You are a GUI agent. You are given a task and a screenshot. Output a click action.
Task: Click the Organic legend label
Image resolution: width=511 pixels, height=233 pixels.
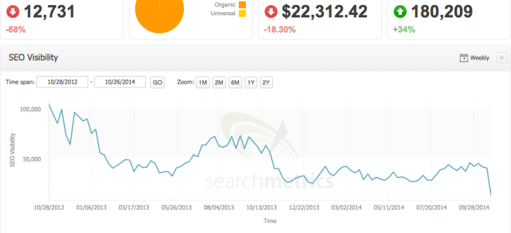pyautogui.click(x=225, y=4)
